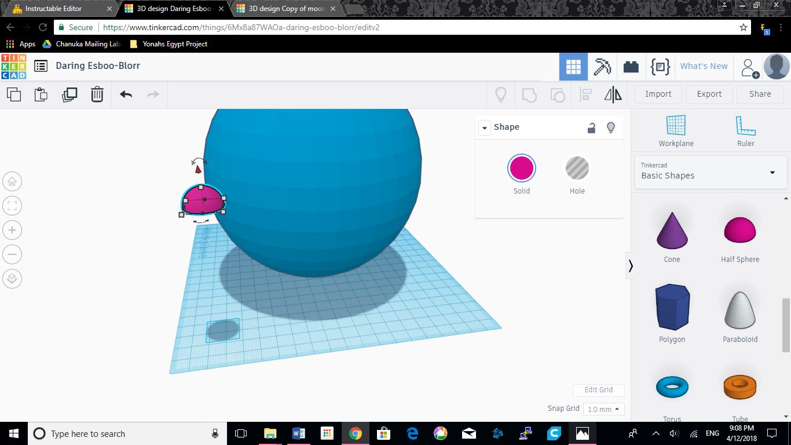Viewport: 791px width, 445px height.
Task: Click the Paste tool icon
Action: (x=41, y=94)
